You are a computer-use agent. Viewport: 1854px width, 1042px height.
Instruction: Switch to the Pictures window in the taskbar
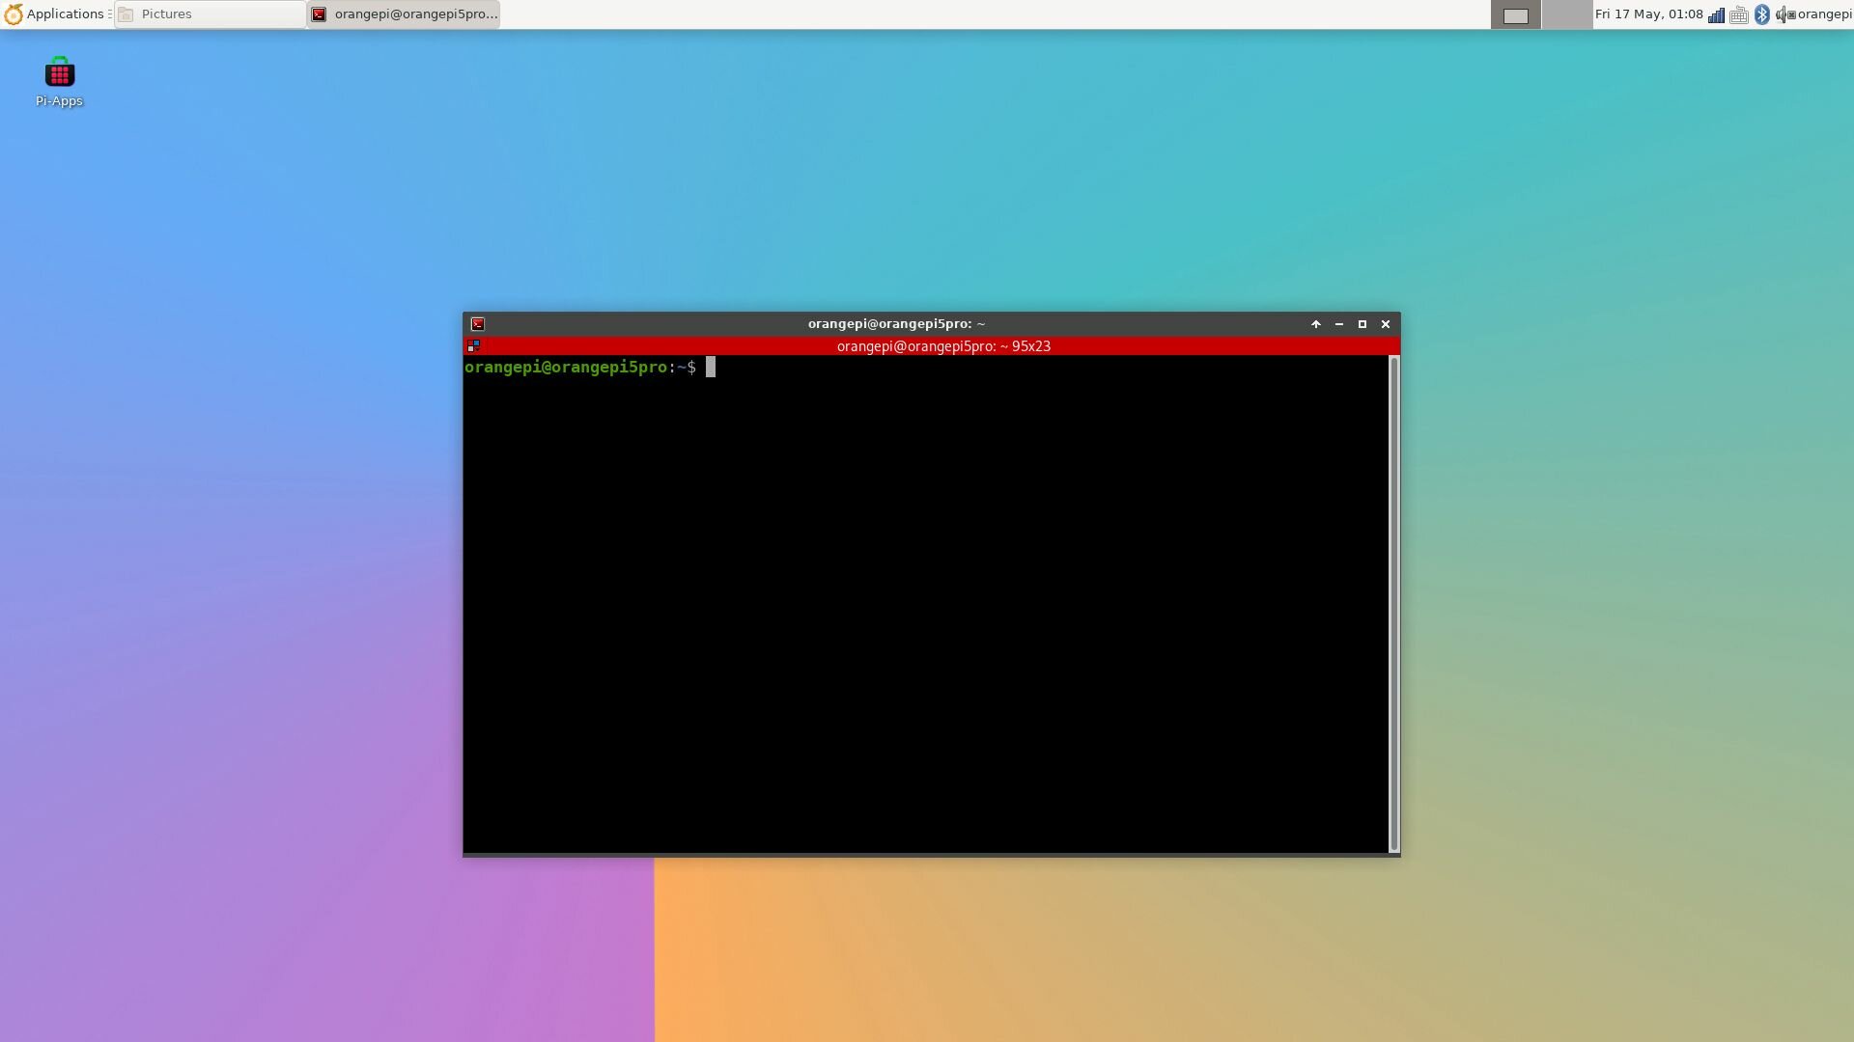(x=211, y=14)
